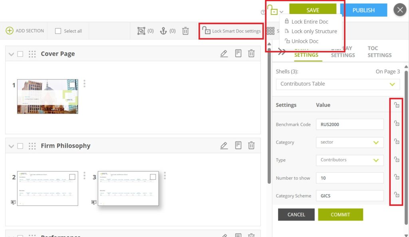The height and width of the screenshot is (237, 409).
Task: Collapse the side panel with double chevron
Action: point(282,52)
